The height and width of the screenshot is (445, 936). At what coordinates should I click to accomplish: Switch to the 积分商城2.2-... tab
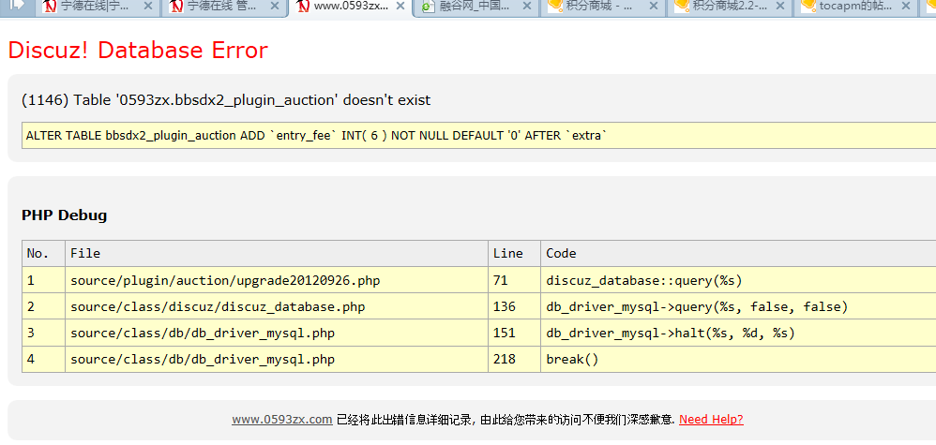(x=730, y=7)
